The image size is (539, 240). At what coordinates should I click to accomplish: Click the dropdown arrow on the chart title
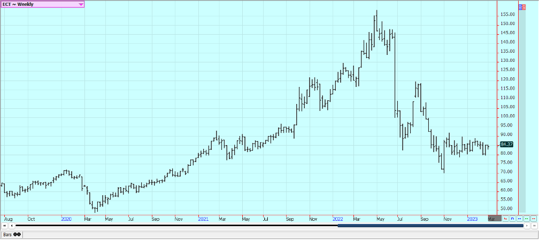click(x=81, y=4)
